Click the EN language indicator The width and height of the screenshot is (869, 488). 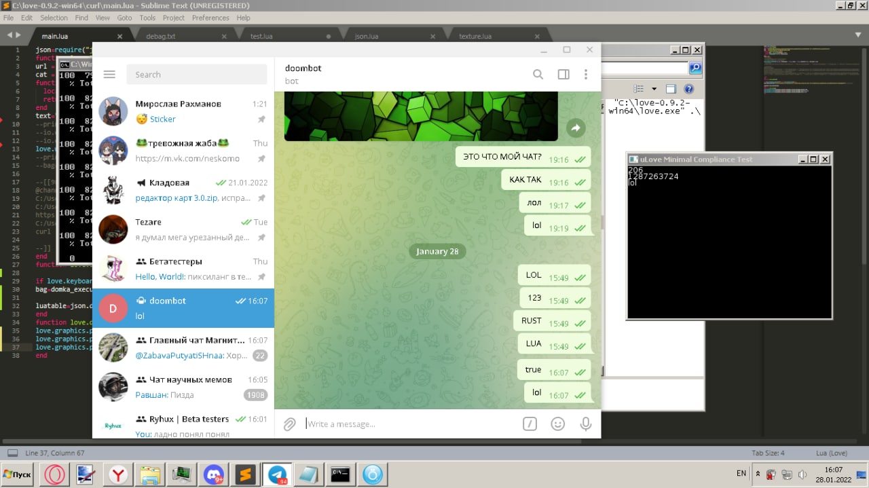click(741, 473)
